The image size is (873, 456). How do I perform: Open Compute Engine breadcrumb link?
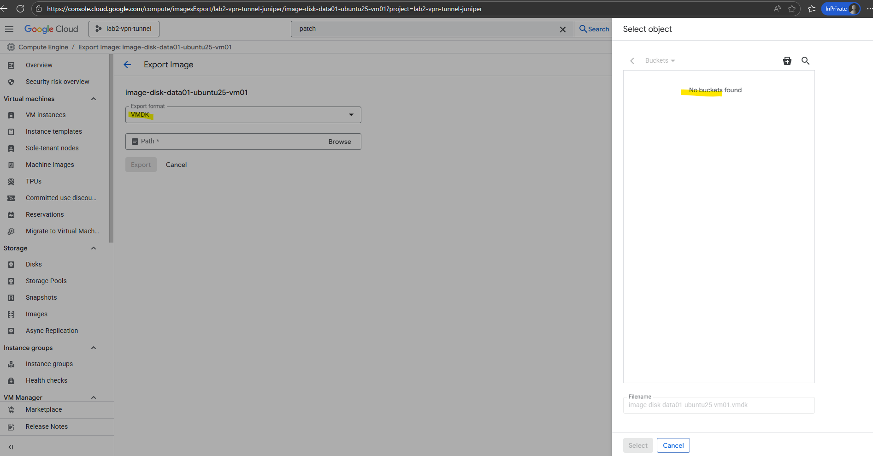point(43,47)
